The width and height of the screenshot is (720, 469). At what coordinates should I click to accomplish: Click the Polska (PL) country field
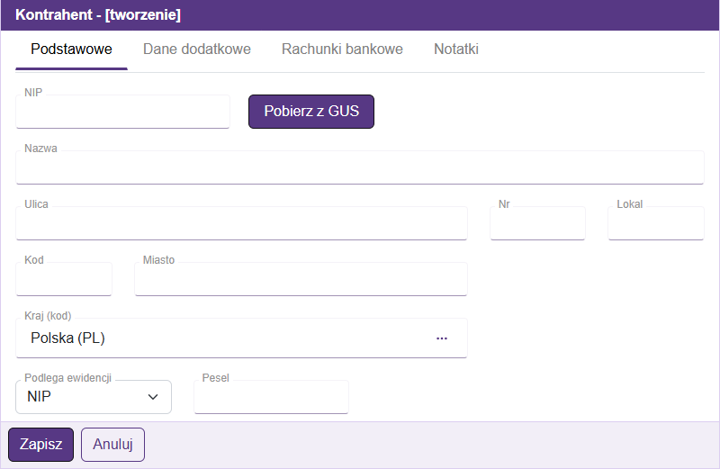point(225,338)
